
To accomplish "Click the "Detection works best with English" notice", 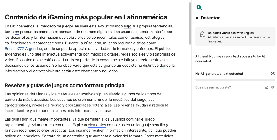I will pos(231,33).
